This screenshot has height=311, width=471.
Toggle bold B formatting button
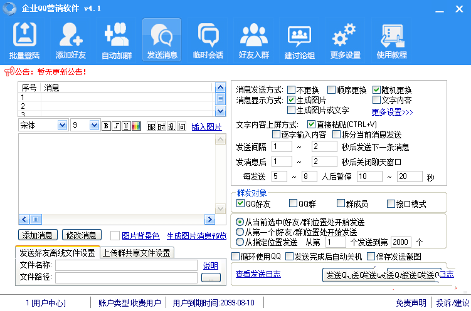(x=106, y=126)
